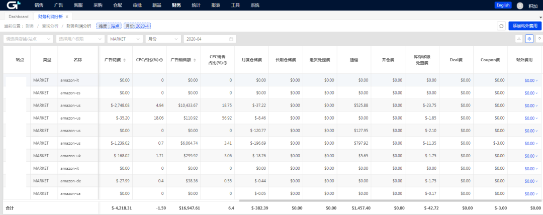This screenshot has height=215, width=543.
Task: Sort by 广告花费 column arrows
Action: coord(124,60)
